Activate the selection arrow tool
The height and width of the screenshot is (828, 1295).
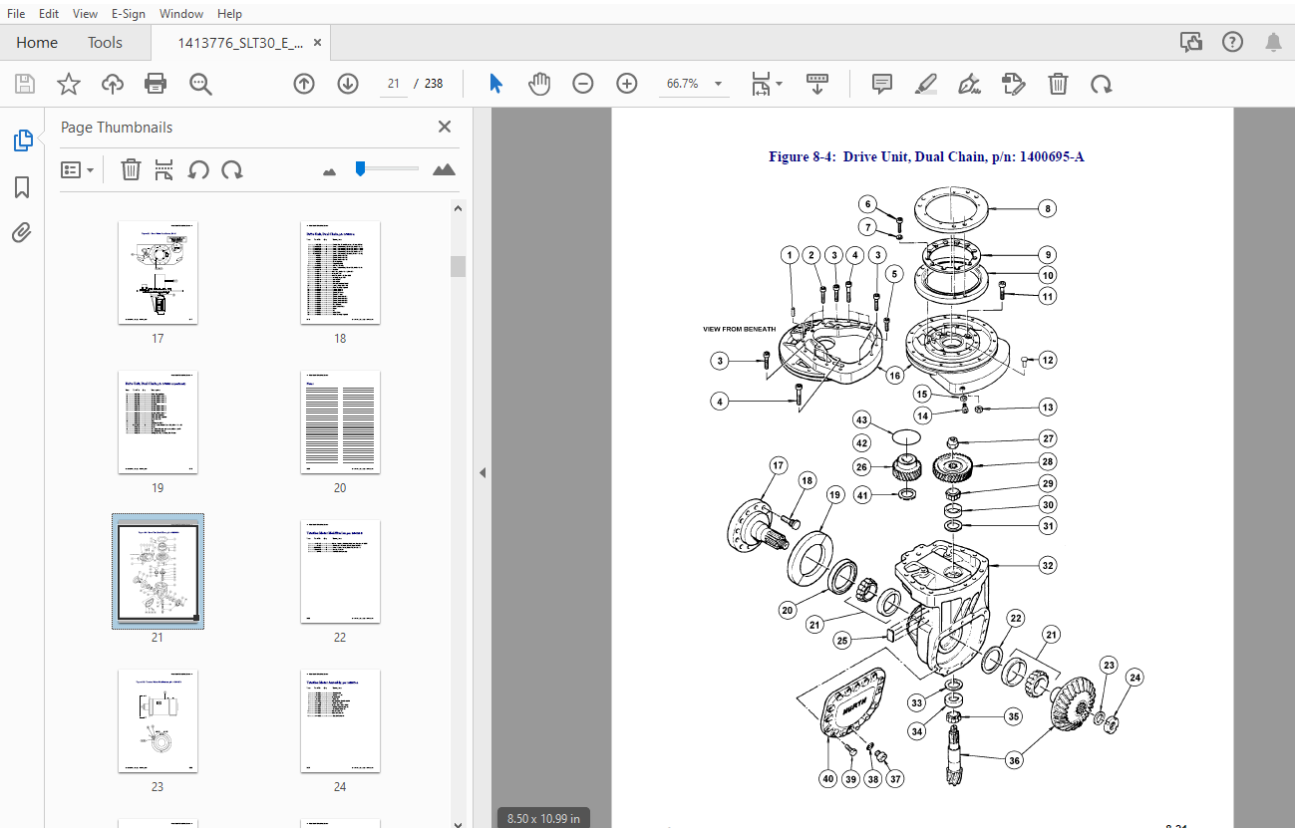495,84
